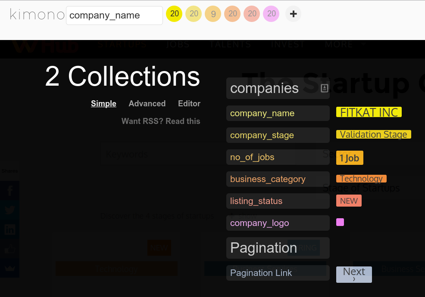Select the Pagination Link property row
This screenshot has height=297, width=425.
click(x=278, y=273)
